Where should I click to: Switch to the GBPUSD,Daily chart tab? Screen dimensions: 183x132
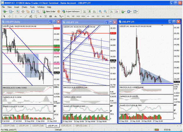point(81,126)
